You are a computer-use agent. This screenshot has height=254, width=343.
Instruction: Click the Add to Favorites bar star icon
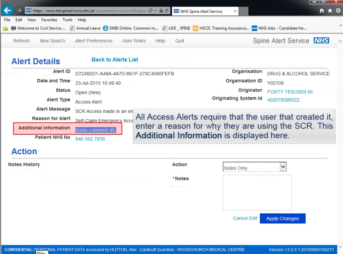coord(5,28)
